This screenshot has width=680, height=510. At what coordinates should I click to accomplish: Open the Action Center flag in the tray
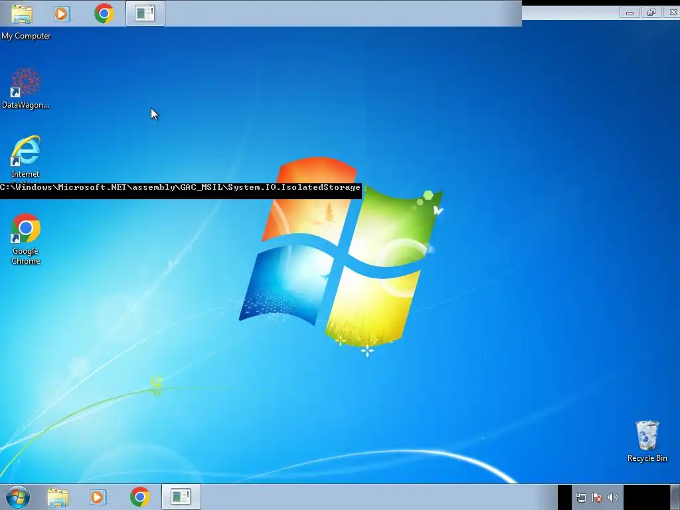click(x=597, y=497)
